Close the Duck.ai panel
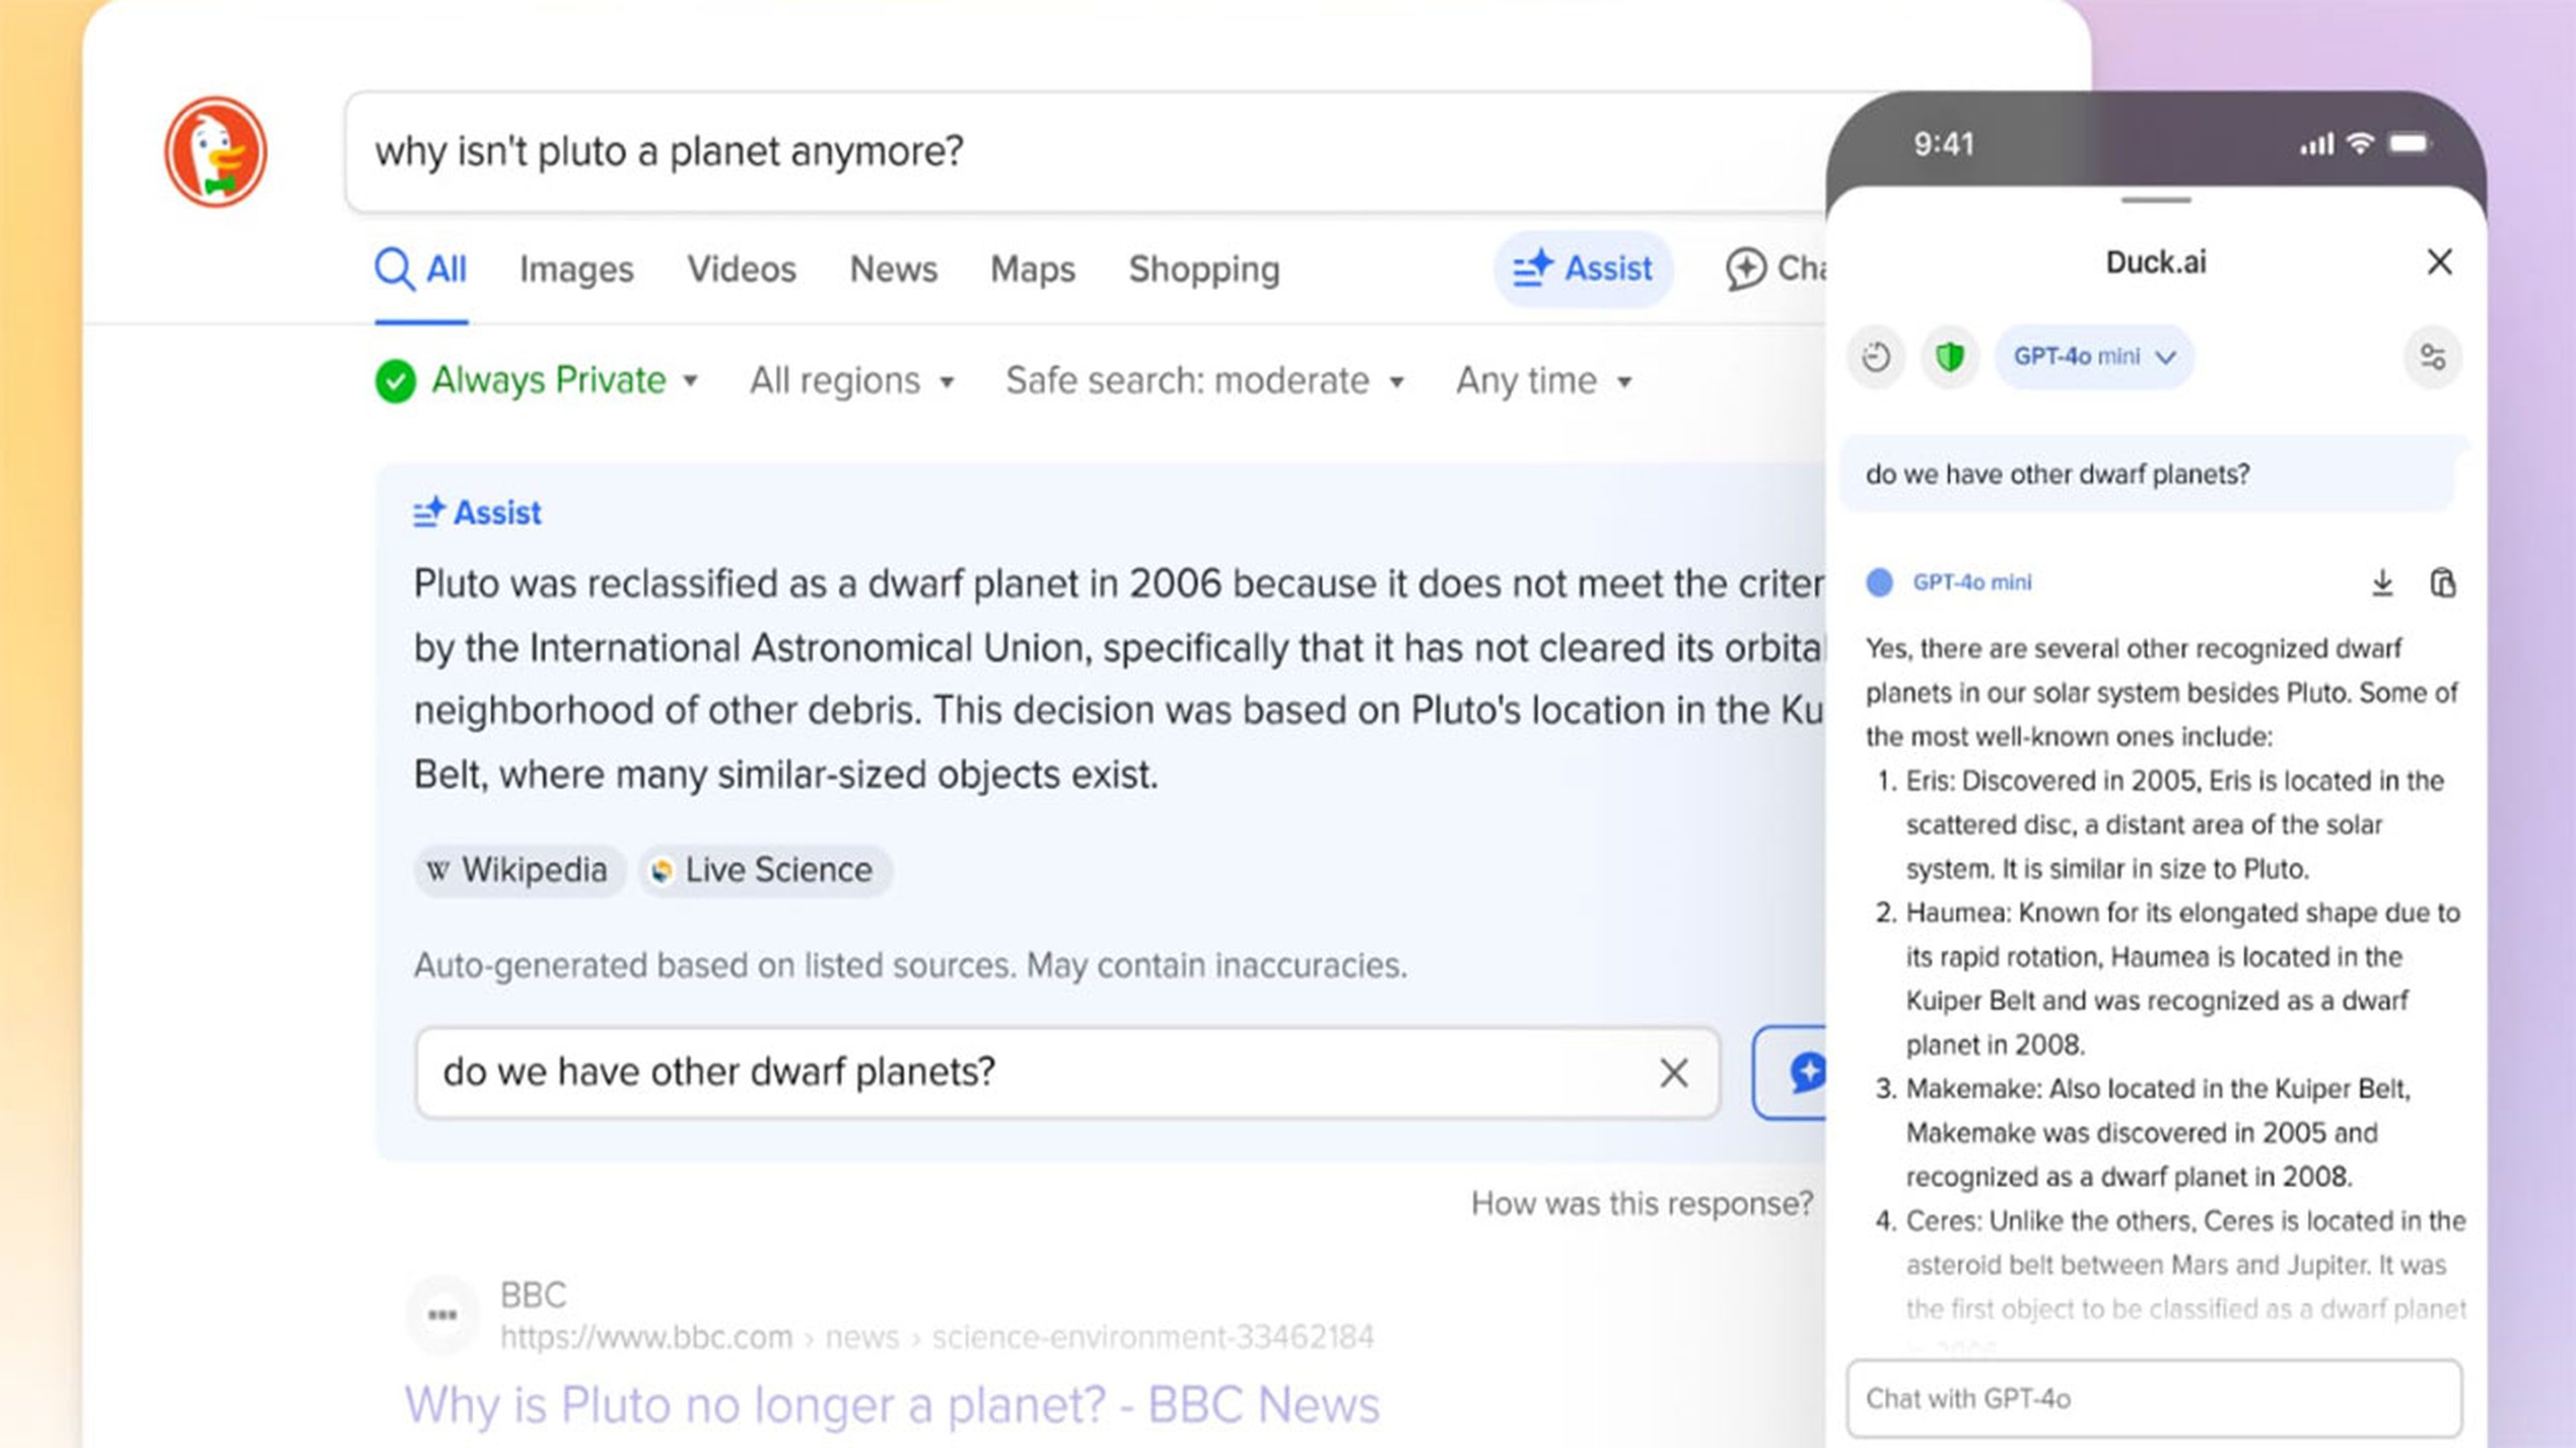The height and width of the screenshot is (1448, 2576). coord(2440,262)
